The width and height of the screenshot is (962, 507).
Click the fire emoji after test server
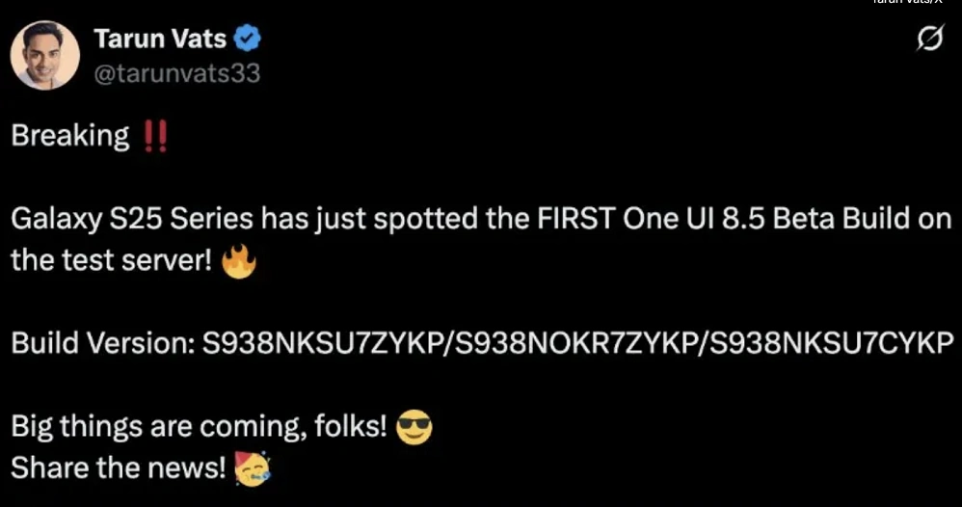(x=239, y=261)
